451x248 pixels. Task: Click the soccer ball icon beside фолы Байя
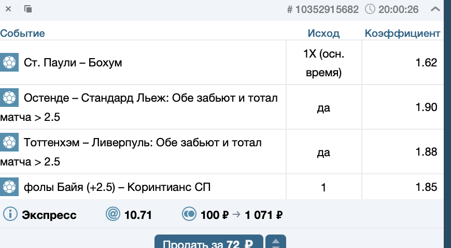9,187
